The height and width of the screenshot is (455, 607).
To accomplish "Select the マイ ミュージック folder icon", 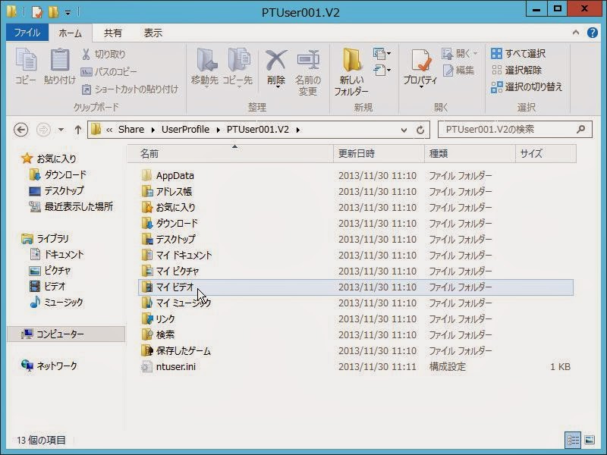I will pos(146,303).
